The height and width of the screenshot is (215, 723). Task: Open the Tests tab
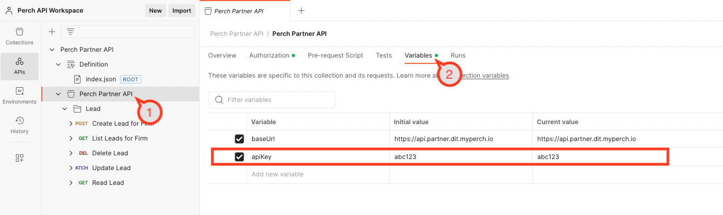click(384, 55)
